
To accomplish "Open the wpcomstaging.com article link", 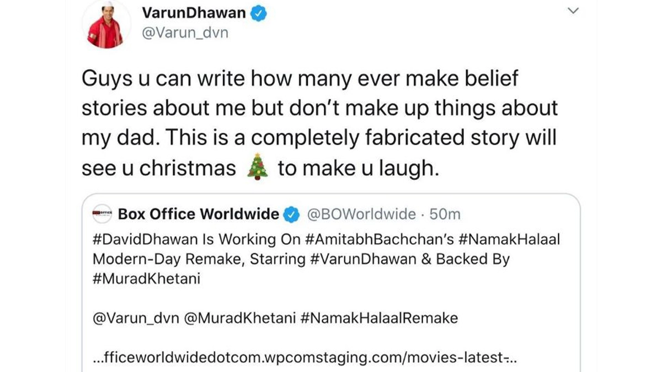I will pyautogui.click(x=303, y=358).
